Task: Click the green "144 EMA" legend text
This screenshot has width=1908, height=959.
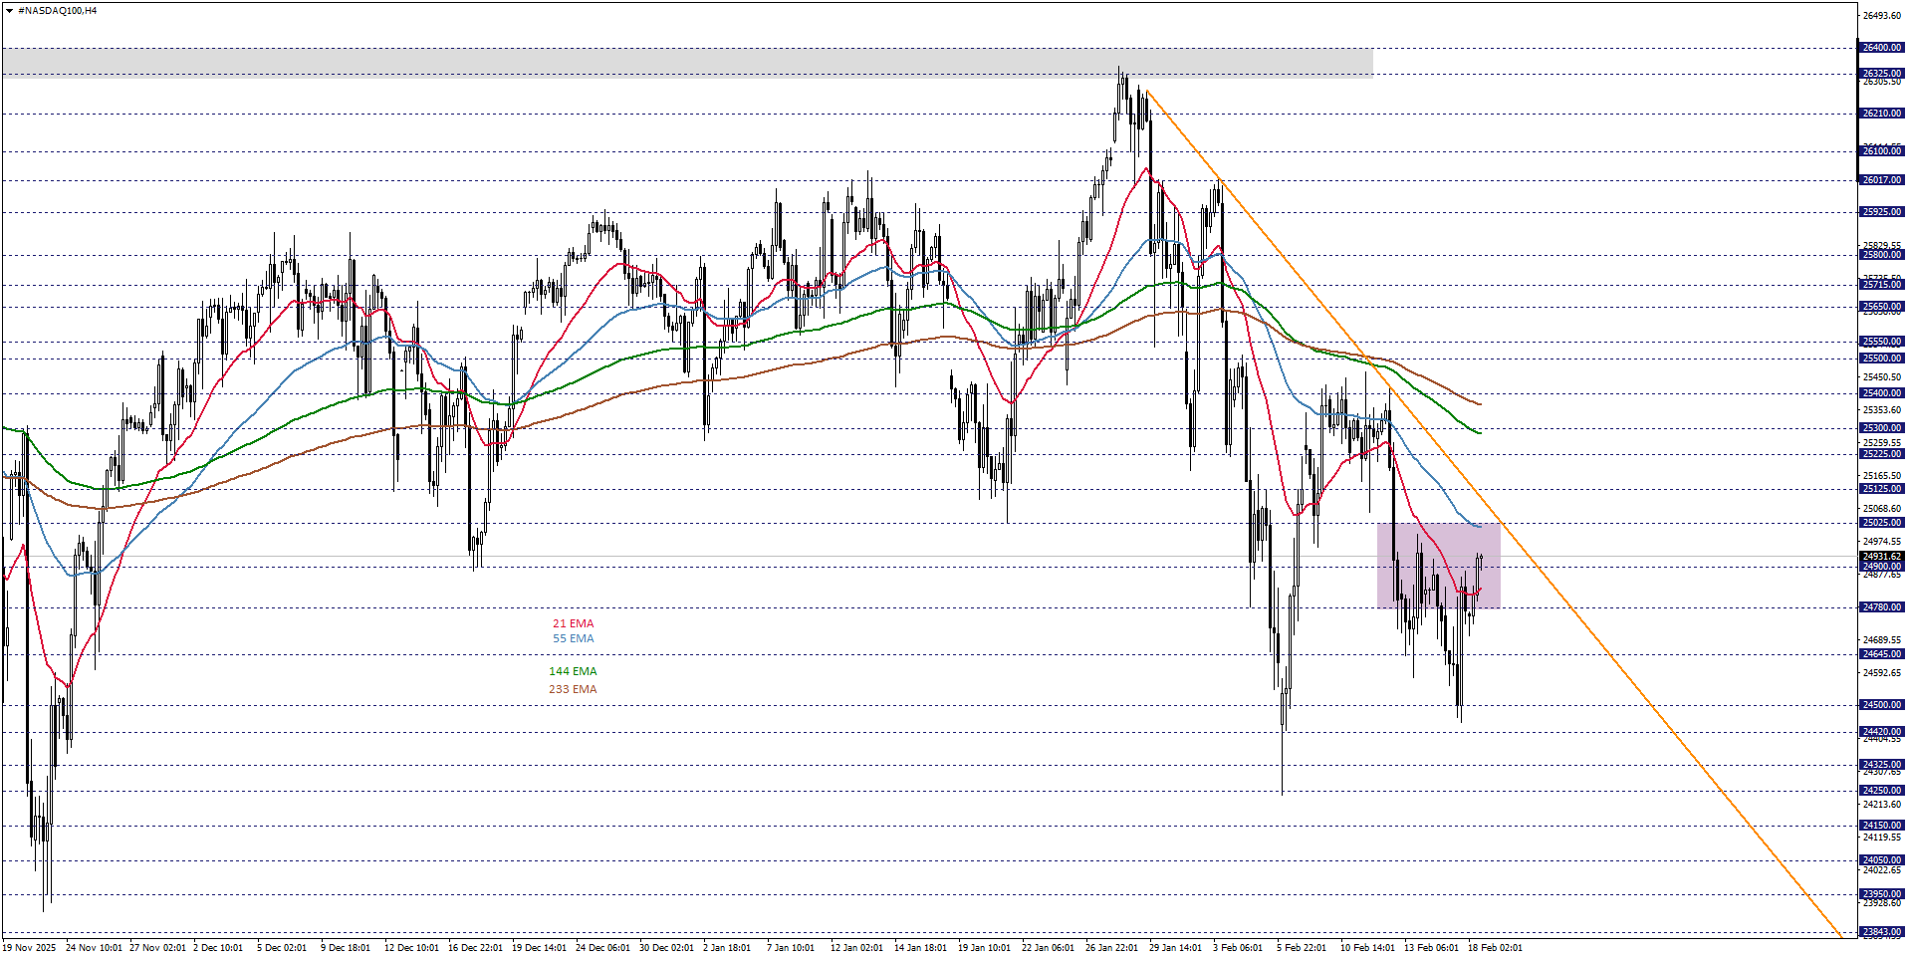Action: [575, 671]
